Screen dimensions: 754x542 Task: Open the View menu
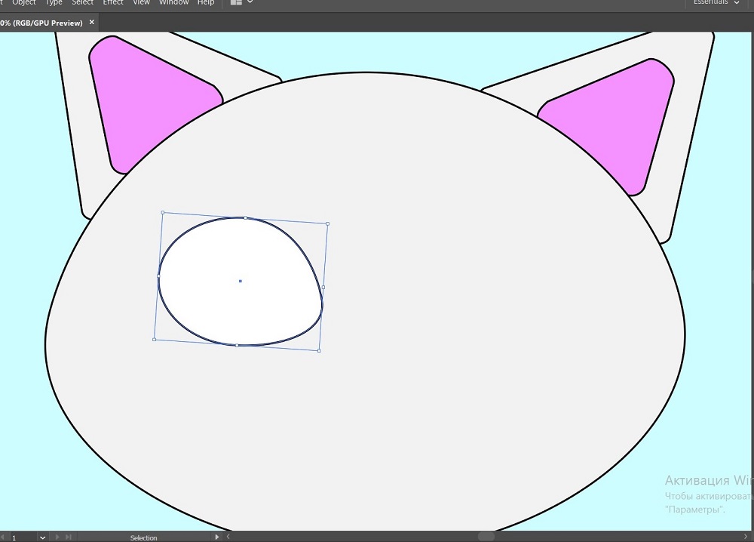click(x=141, y=3)
